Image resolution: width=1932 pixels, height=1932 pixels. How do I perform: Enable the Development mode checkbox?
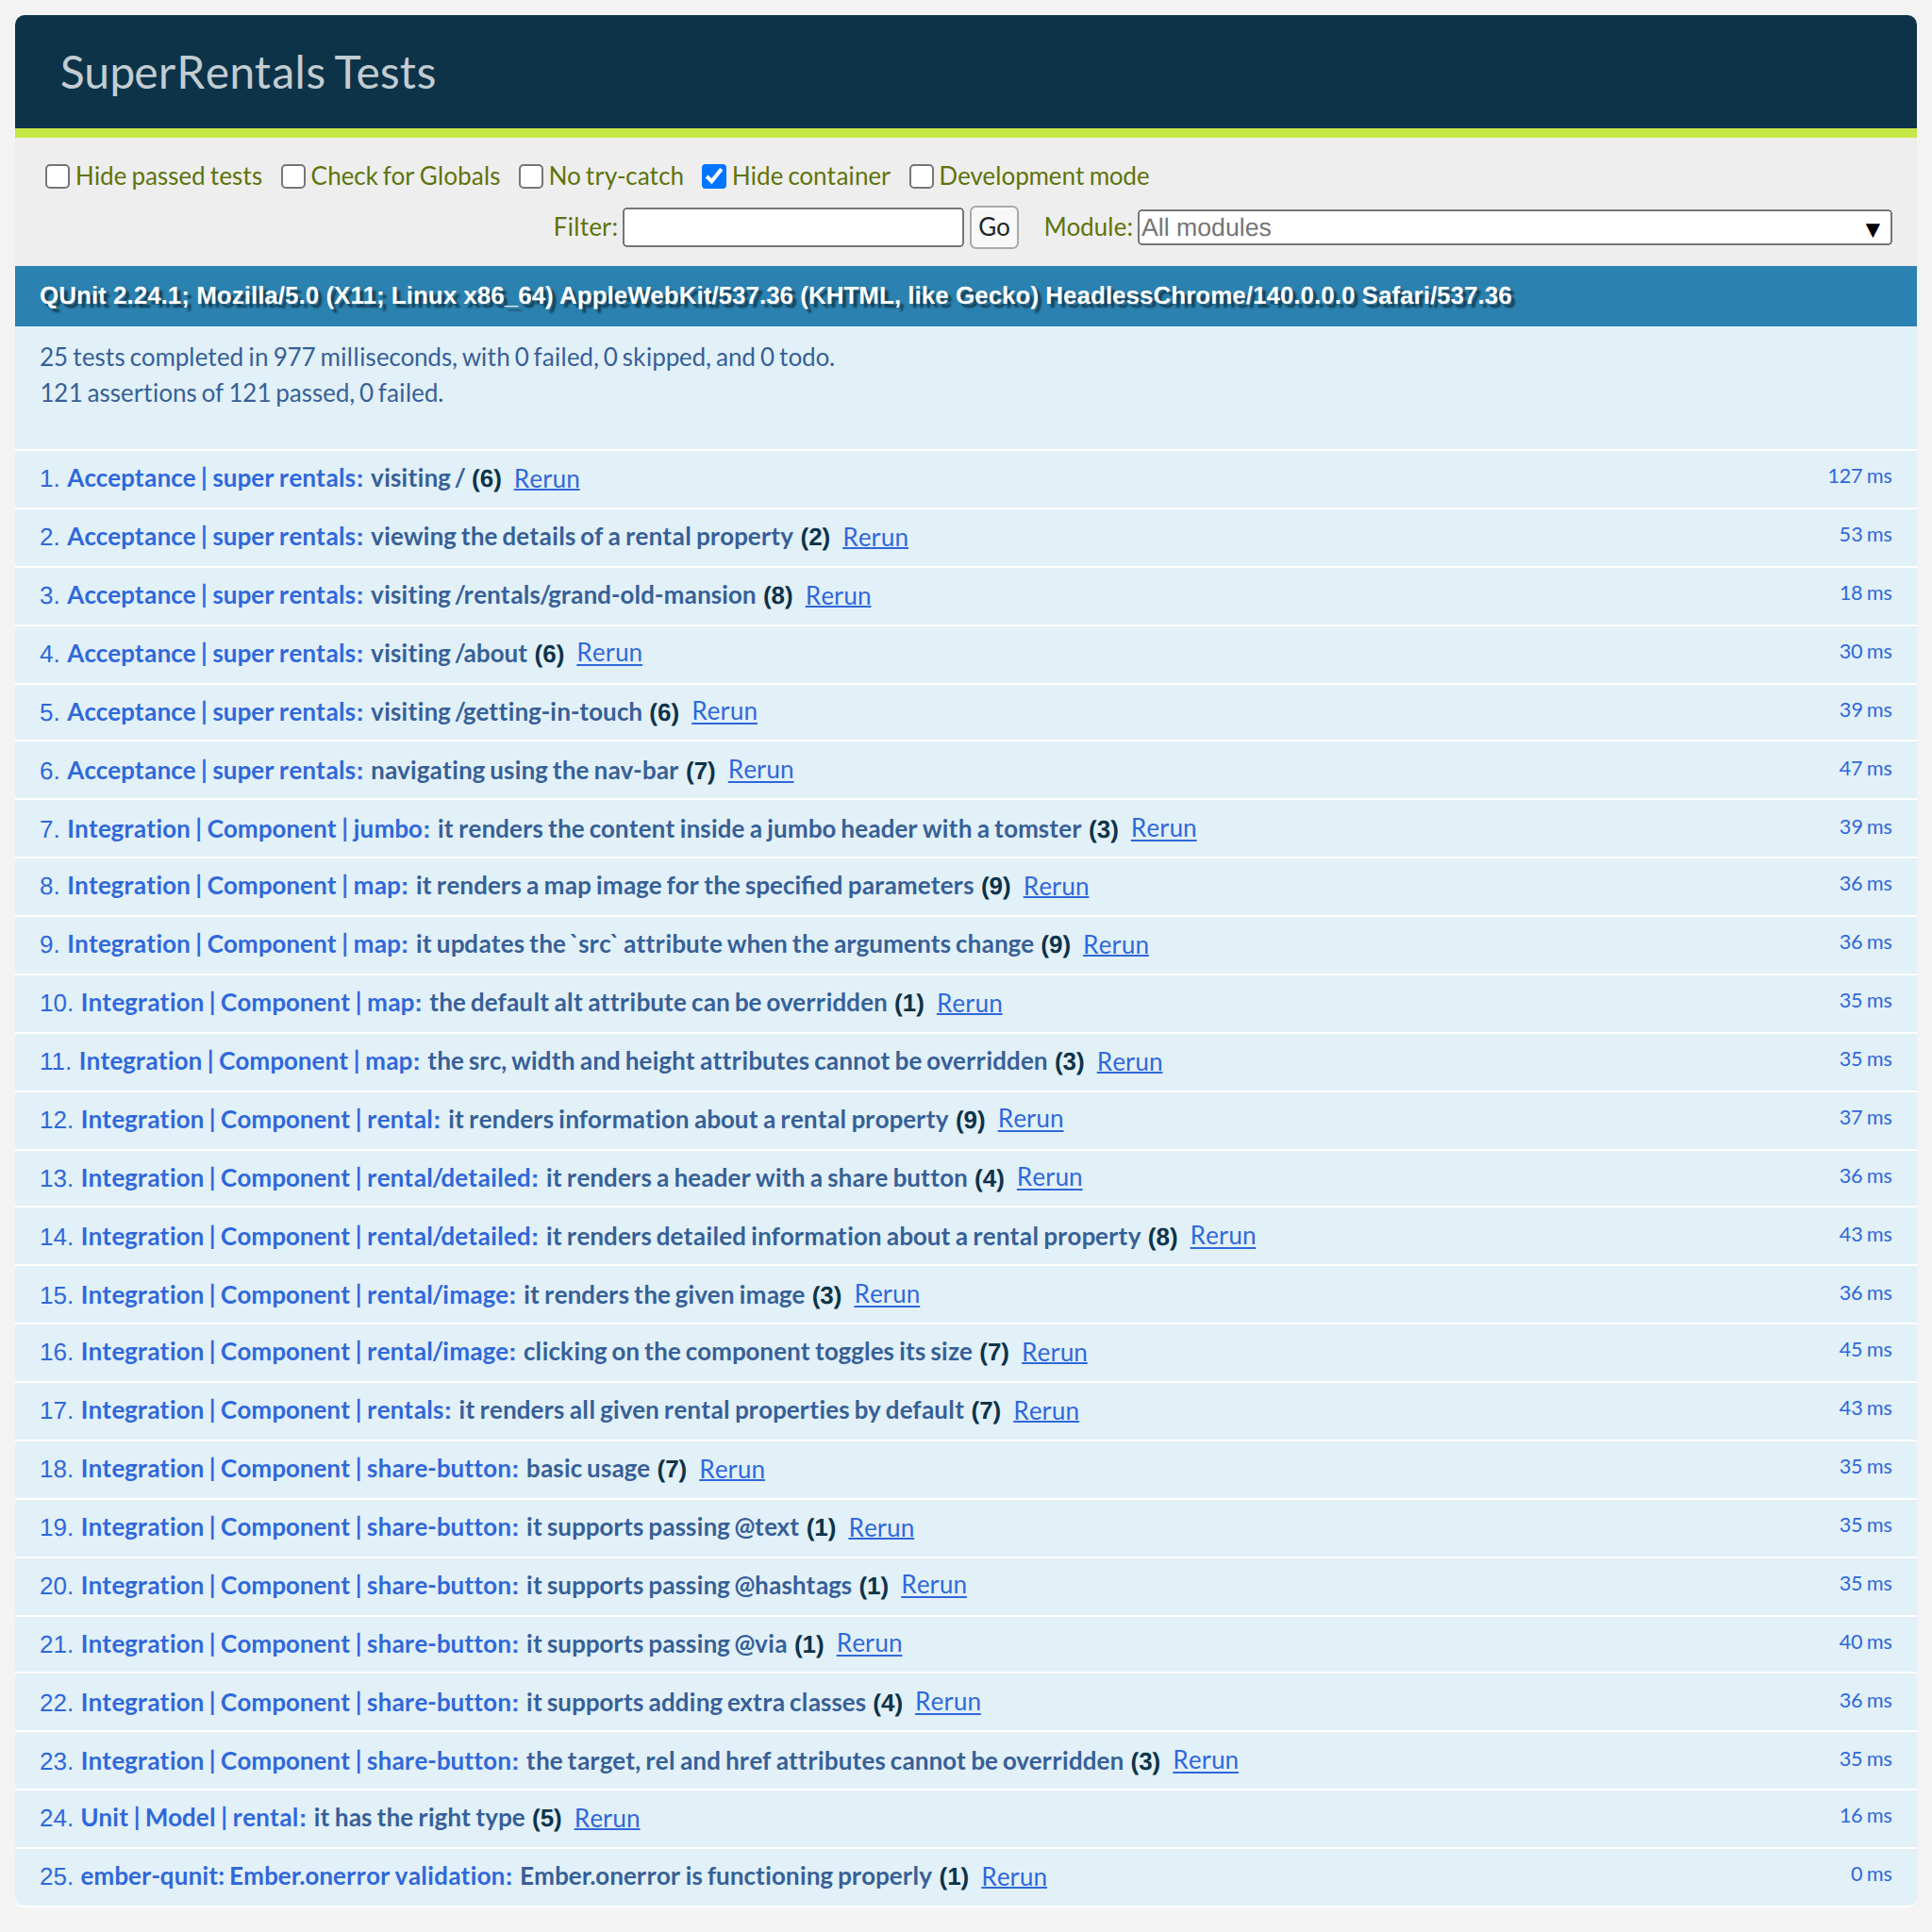[921, 177]
